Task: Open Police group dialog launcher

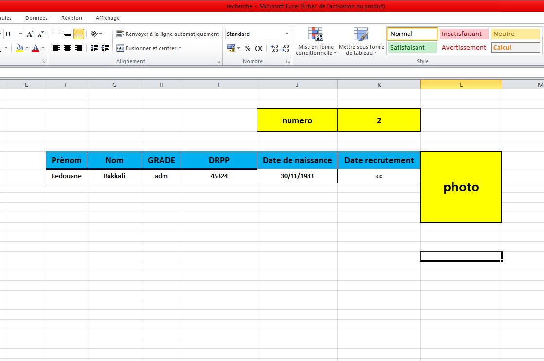Action: [x=43, y=61]
